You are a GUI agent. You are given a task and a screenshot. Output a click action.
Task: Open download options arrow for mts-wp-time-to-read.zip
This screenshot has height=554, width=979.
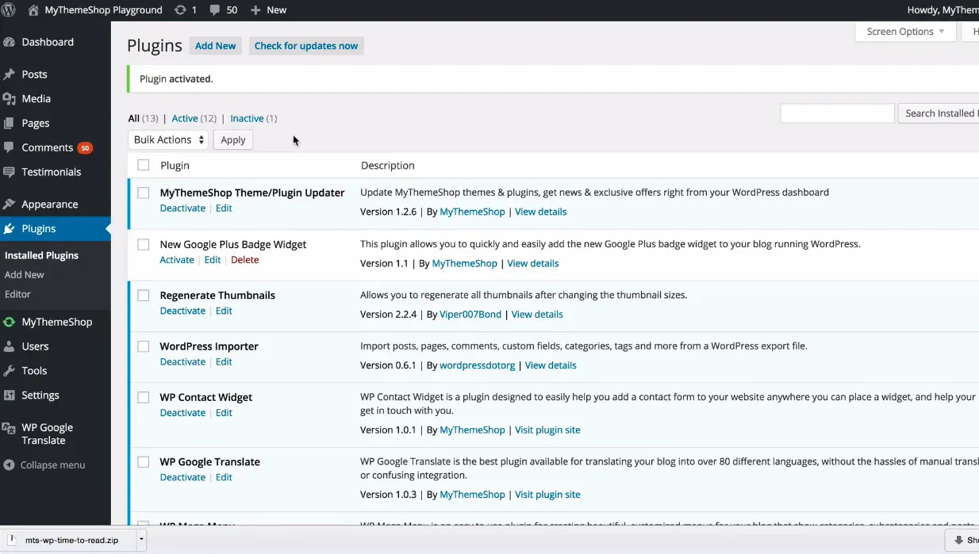[x=141, y=540]
